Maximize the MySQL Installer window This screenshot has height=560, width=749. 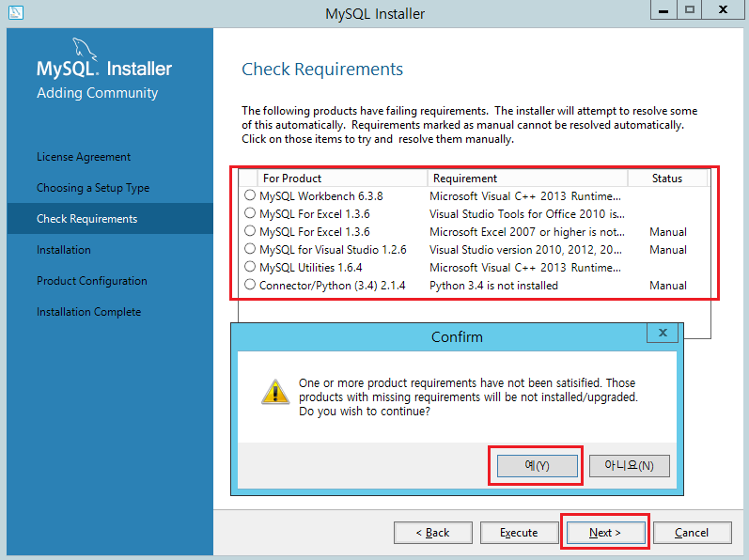click(x=689, y=10)
